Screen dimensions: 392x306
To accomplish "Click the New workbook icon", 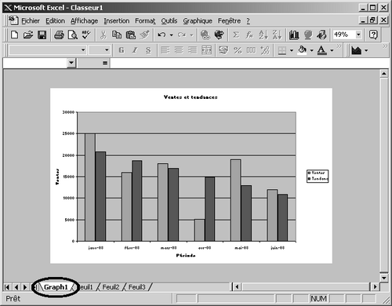I will 15,35.
